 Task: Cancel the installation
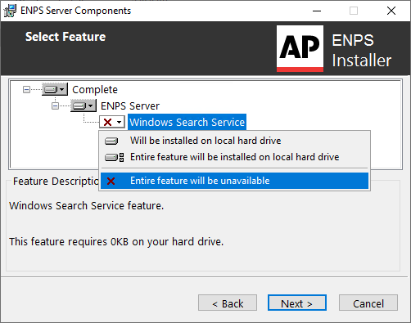pos(368,303)
